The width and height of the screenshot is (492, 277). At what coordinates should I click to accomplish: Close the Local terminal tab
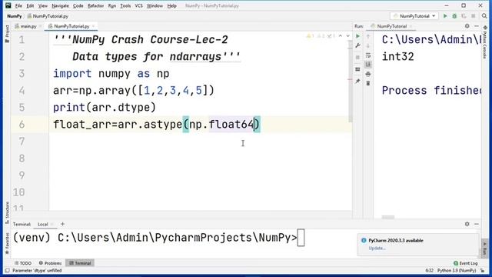[x=52, y=224]
